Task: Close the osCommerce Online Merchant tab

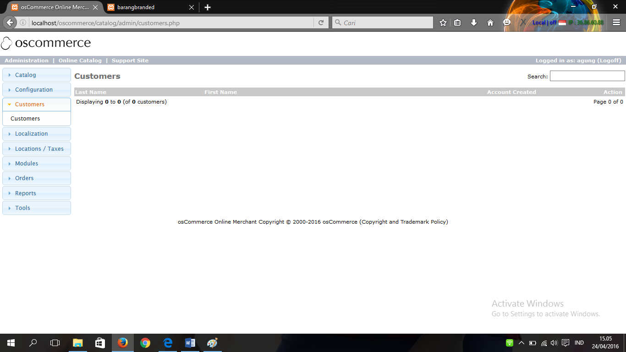Action: coord(95,7)
